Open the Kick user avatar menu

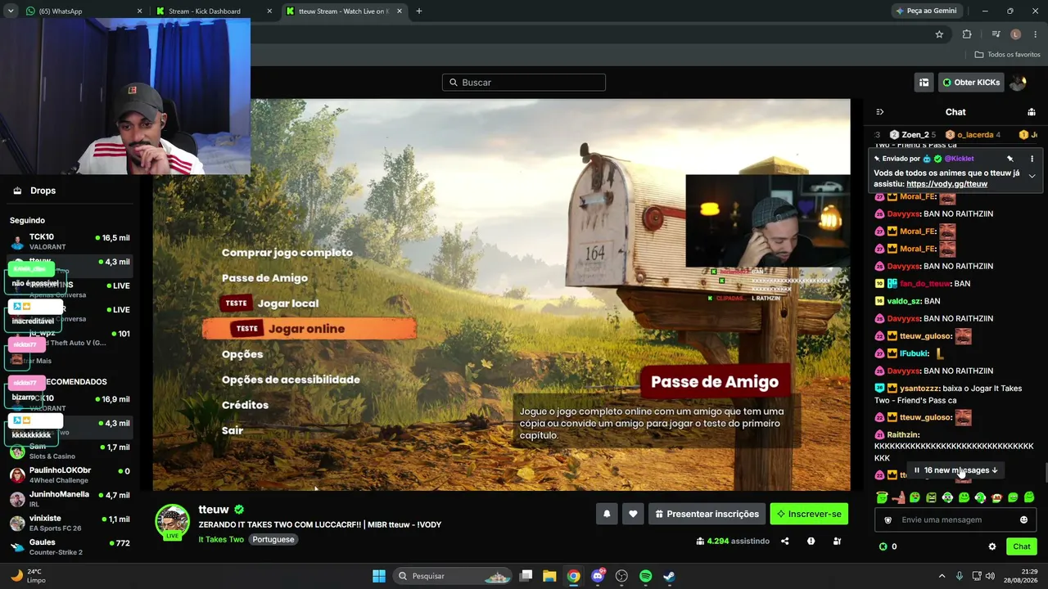(1018, 83)
